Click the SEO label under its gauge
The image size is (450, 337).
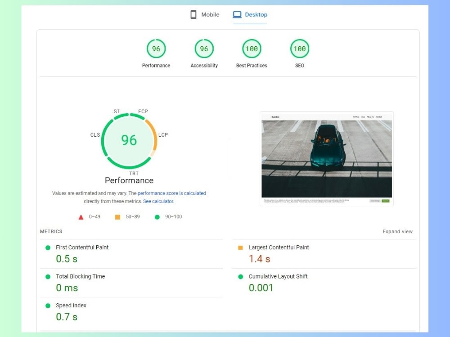click(x=300, y=66)
